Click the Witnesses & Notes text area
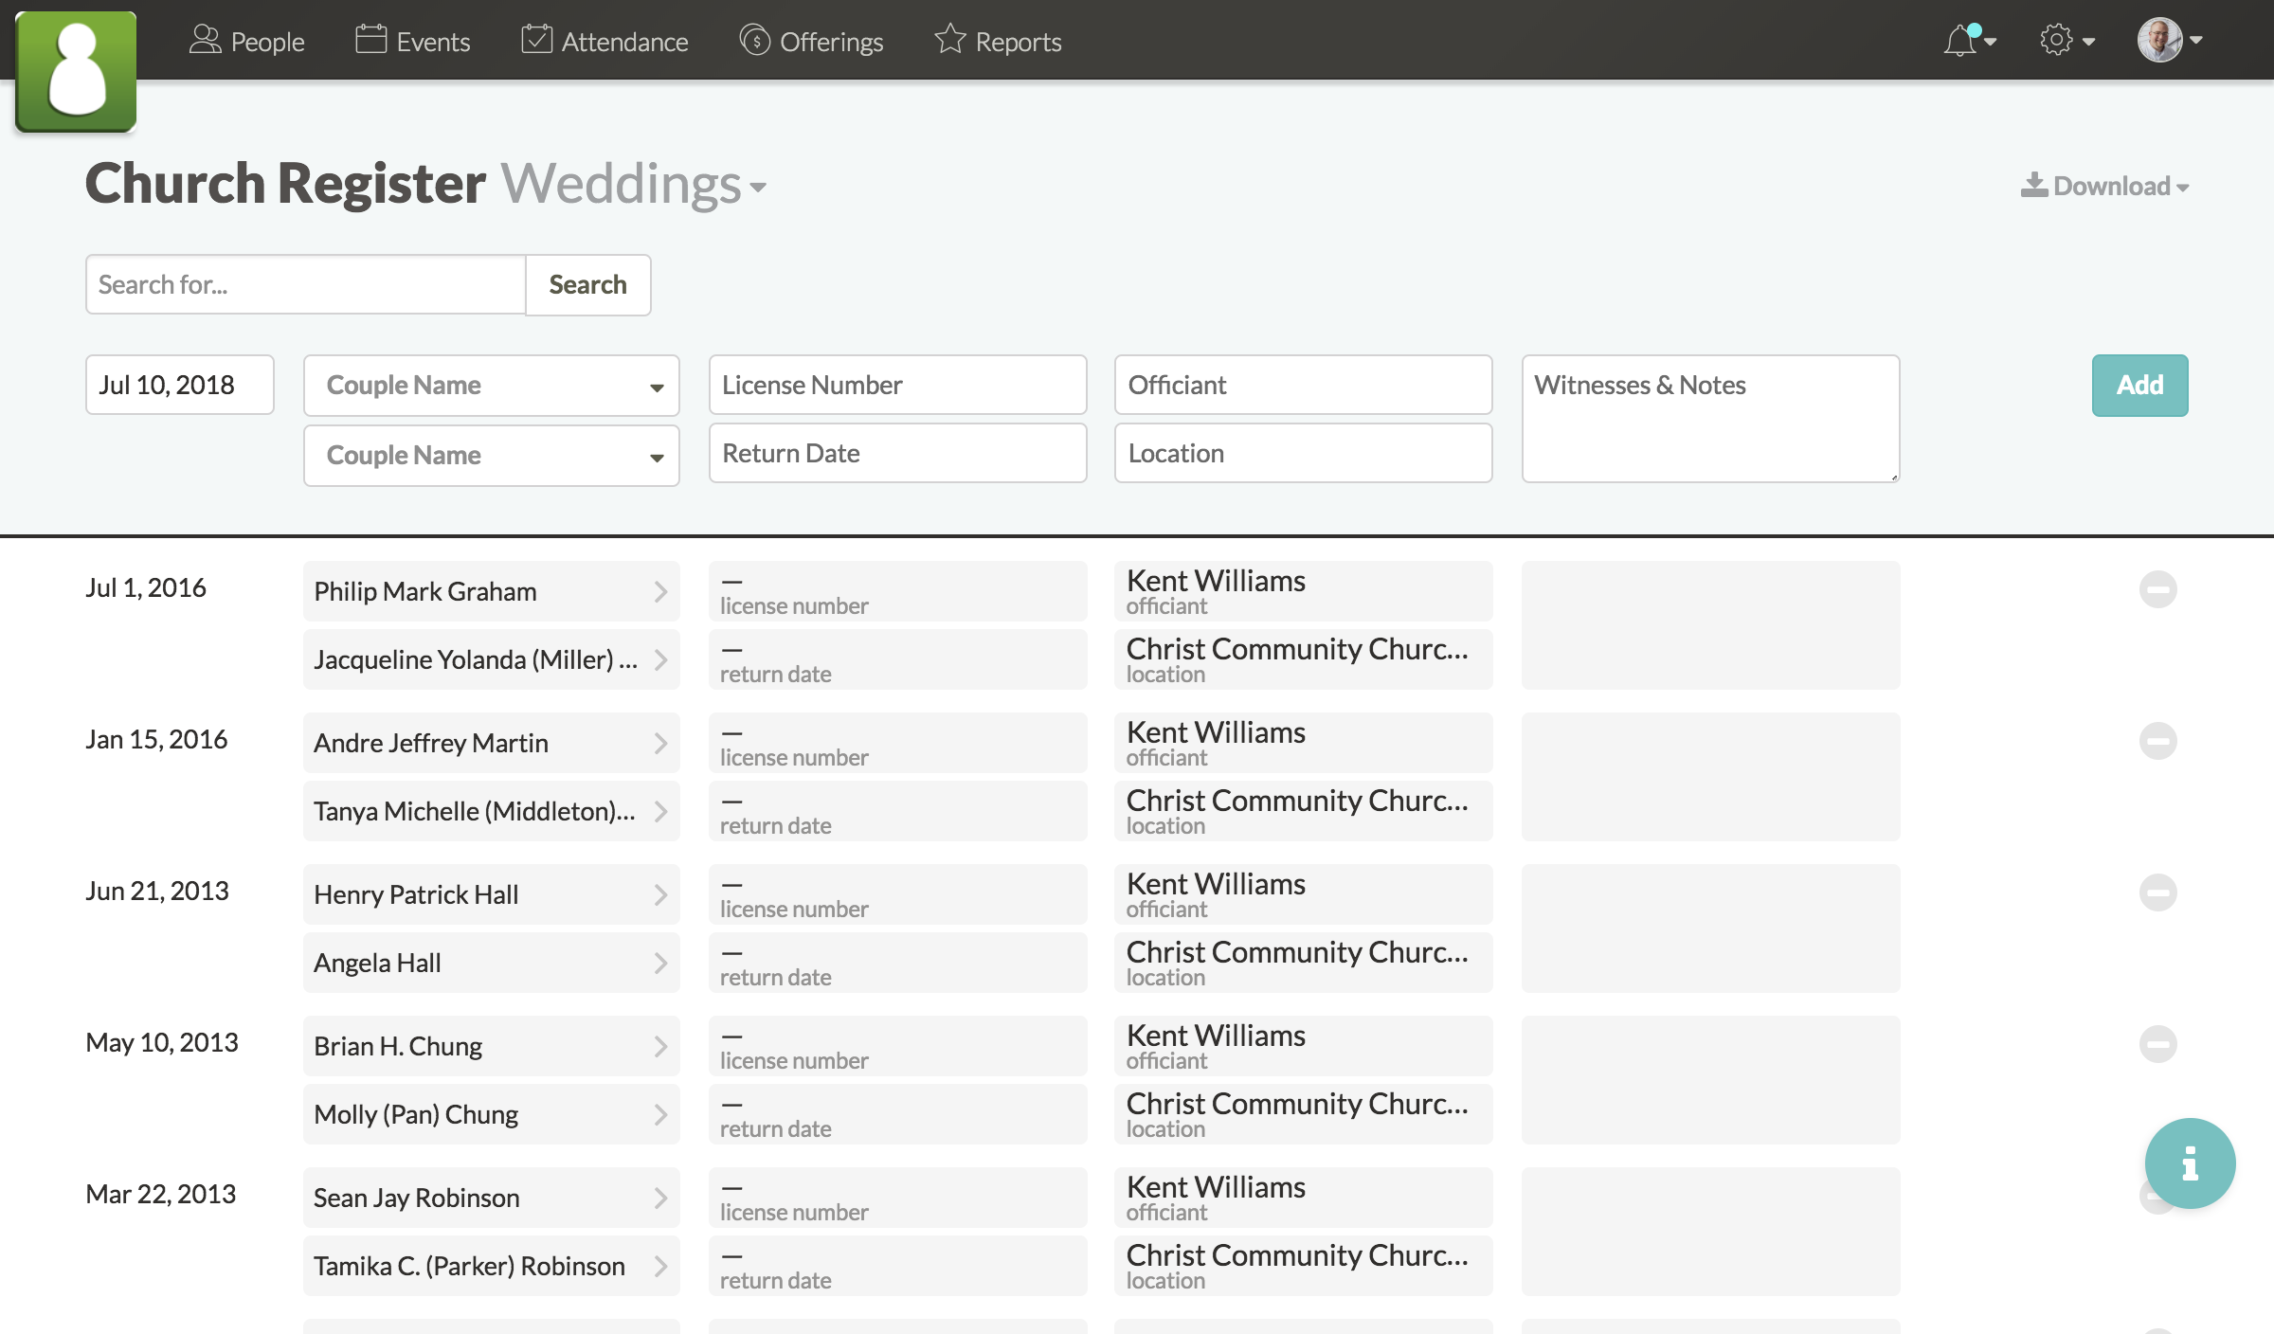The height and width of the screenshot is (1334, 2274). tap(1710, 419)
